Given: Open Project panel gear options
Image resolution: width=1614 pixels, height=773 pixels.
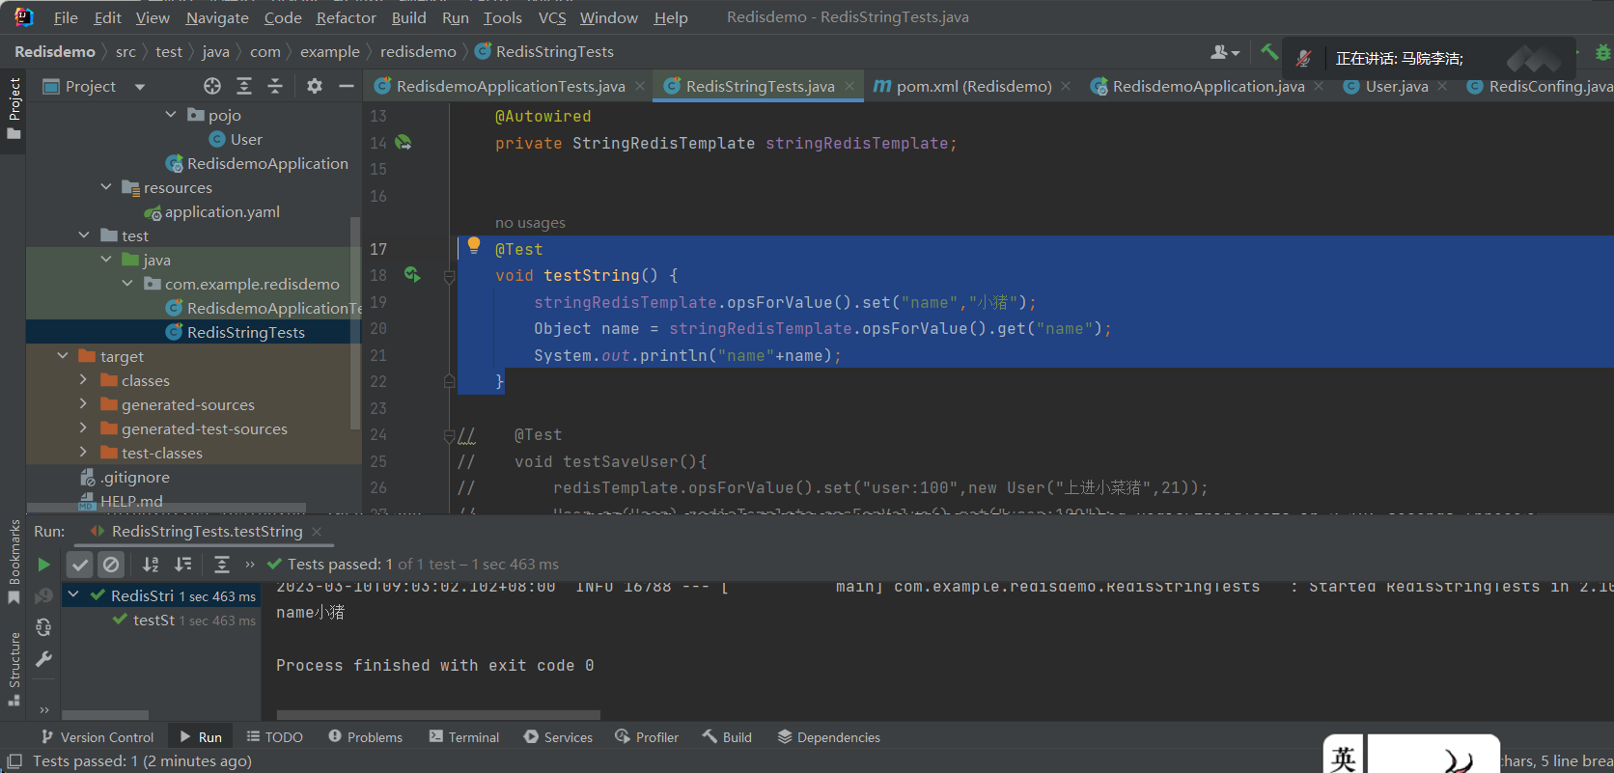Looking at the screenshot, I should [x=315, y=87].
